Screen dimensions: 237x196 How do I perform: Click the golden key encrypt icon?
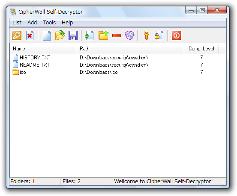(17, 35)
